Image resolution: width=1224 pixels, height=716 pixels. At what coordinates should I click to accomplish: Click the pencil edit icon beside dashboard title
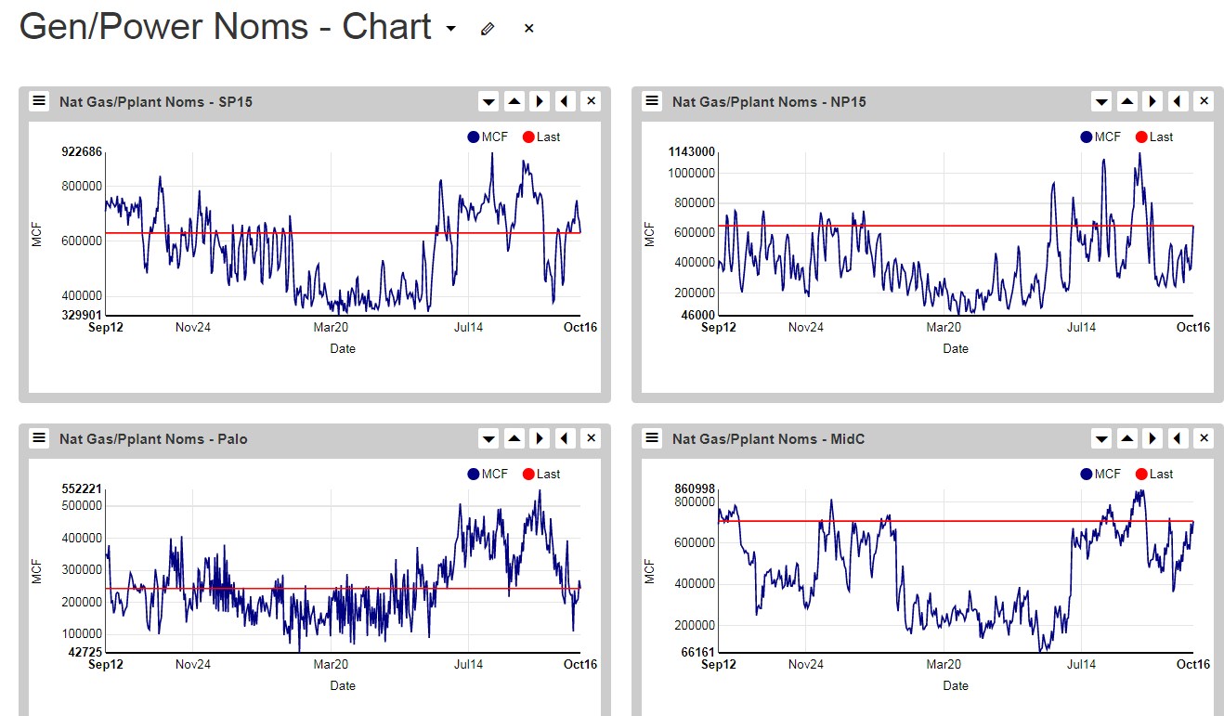(x=488, y=29)
